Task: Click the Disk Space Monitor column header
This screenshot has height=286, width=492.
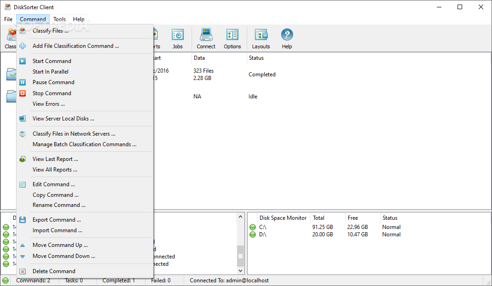Action: click(x=283, y=218)
